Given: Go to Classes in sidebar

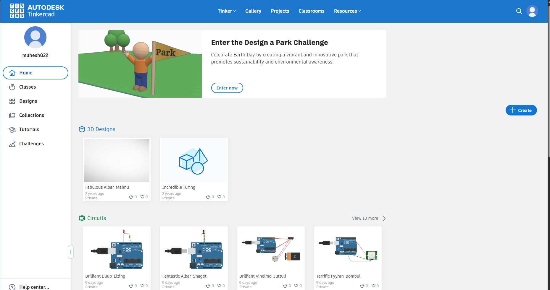Looking at the screenshot, I should pyautogui.click(x=36, y=87).
